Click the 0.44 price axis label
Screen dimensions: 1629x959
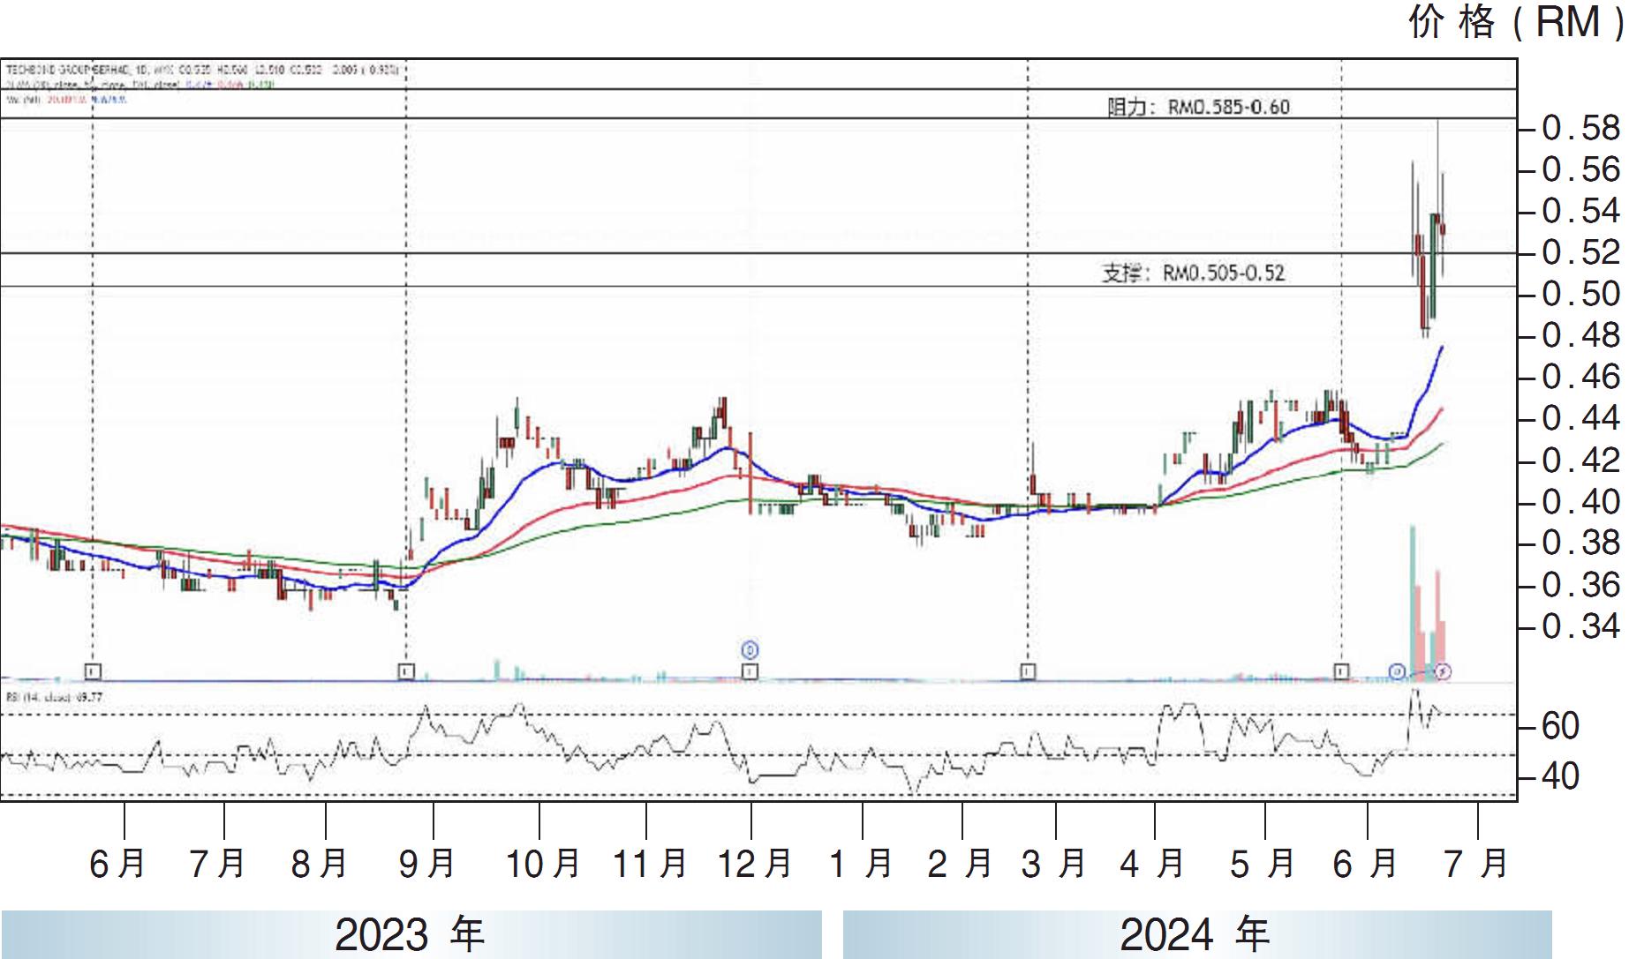pos(1580,418)
